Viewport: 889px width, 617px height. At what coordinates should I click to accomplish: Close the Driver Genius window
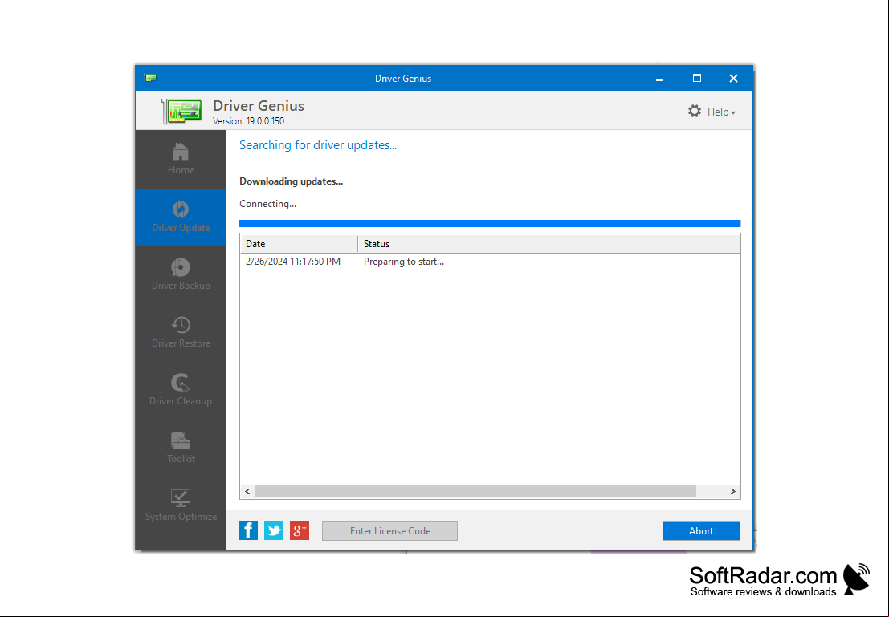[x=734, y=78]
